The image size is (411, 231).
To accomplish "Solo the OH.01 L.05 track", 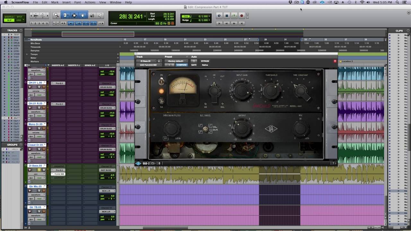I will [39, 87].
